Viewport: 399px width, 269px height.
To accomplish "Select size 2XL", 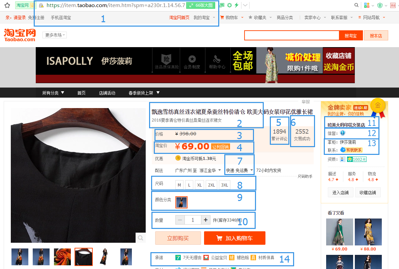I will [x=211, y=185].
